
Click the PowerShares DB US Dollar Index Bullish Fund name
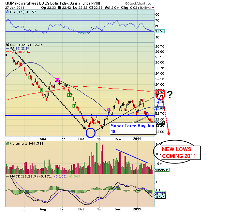52,3
